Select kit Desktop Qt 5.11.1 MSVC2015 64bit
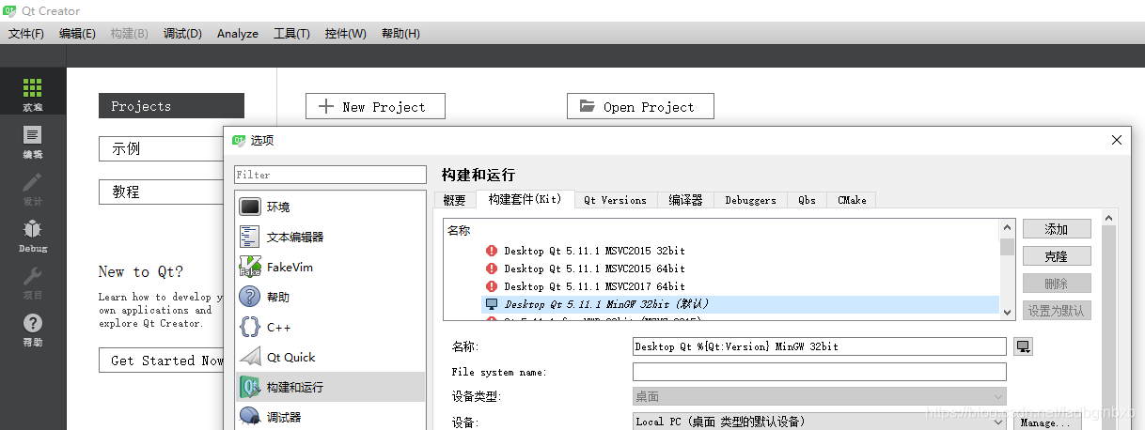 594,269
